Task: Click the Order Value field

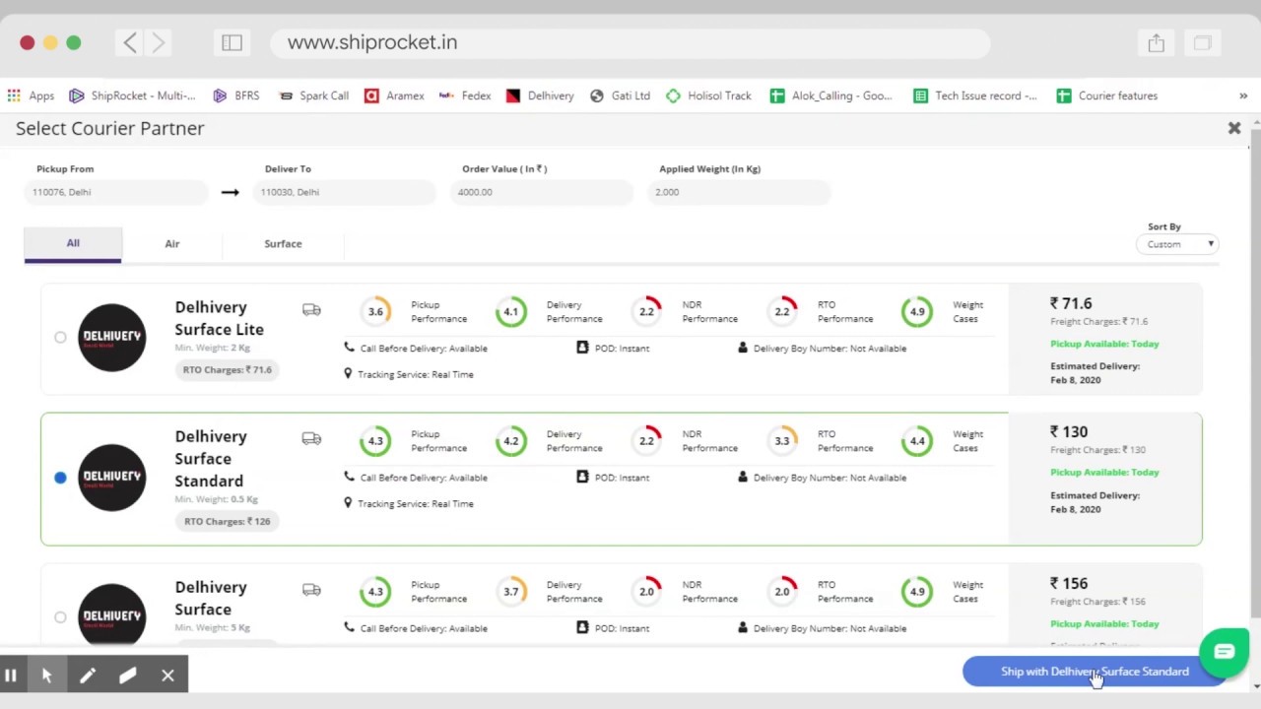Action: (x=541, y=192)
